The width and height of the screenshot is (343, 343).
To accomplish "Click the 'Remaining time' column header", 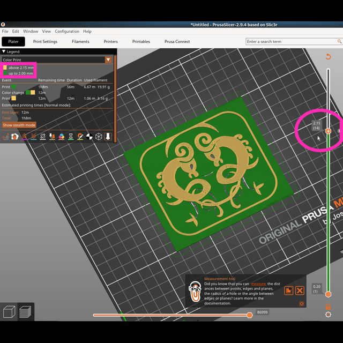I will [x=51, y=80].
